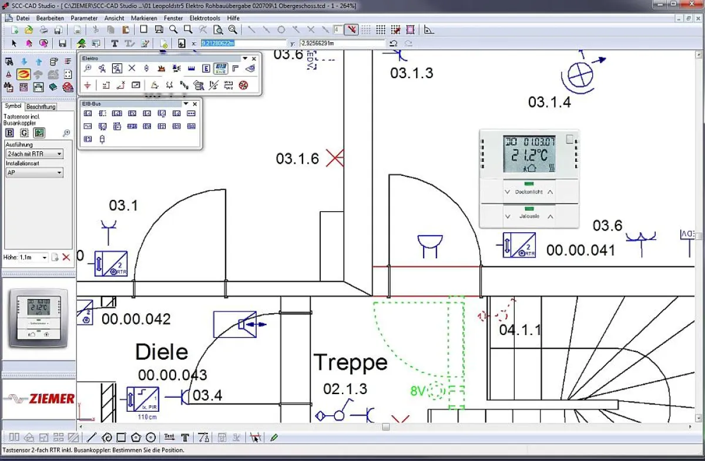This screenshot has width=705, height=461.
Task: Select the line drawing tool in bottom toolbar
Action: (91, 437)
